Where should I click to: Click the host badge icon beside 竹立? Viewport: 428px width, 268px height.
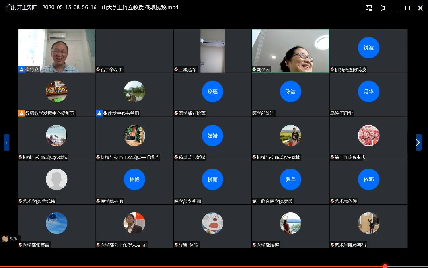pos(21,69)
